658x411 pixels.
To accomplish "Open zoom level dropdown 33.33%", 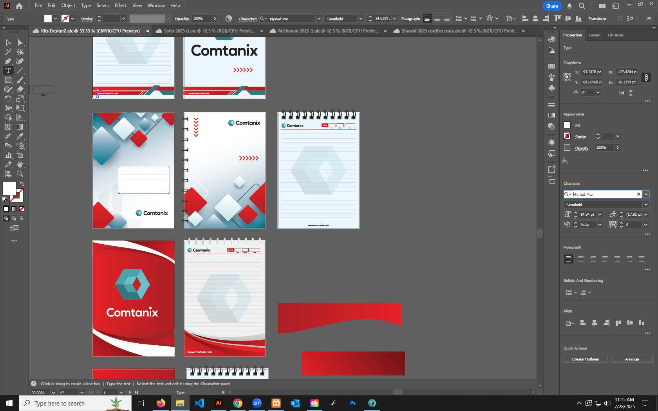I will (x=53, y=393).
